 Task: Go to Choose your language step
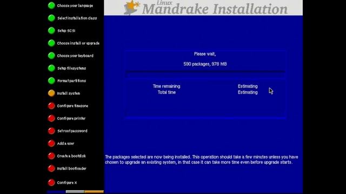coord(75,6)
